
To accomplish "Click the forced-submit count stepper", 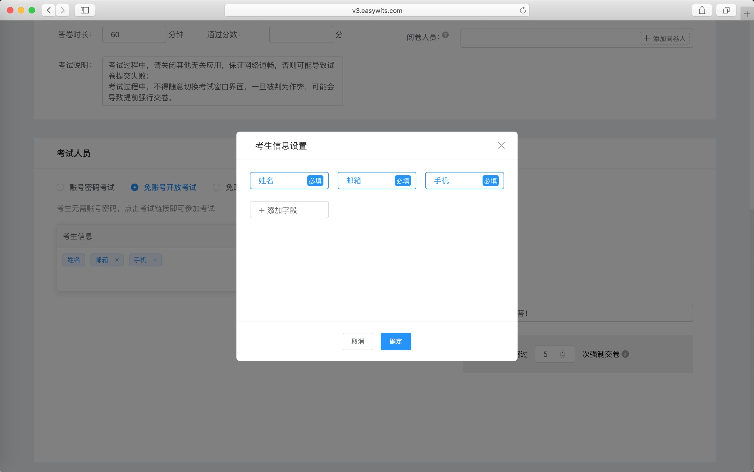I will click(x=562, y=354).
